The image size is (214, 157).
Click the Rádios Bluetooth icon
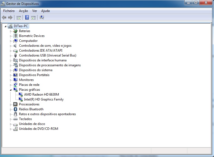(15, 109)
